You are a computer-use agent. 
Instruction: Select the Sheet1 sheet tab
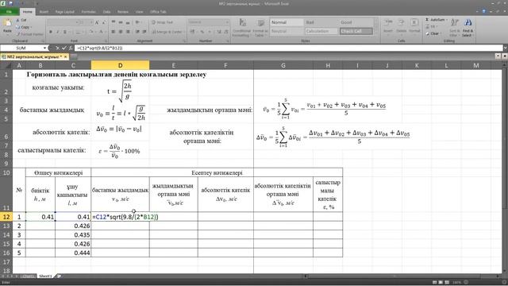(45, 276)
